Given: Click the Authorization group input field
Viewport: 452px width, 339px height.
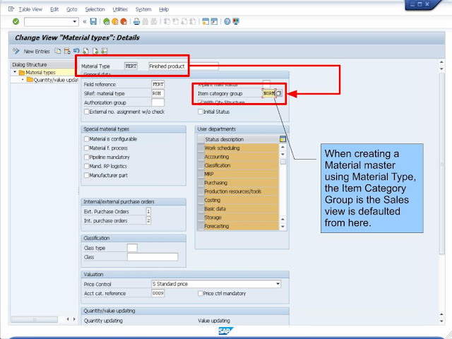Looking at the screenshot, I should (x=157, y=102).
